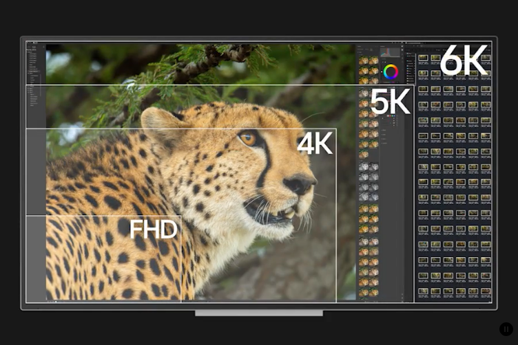518x345 pixels.
Task: Select the bottom-right thumbnail in the file browser grid
Action: tap(485, 291)
